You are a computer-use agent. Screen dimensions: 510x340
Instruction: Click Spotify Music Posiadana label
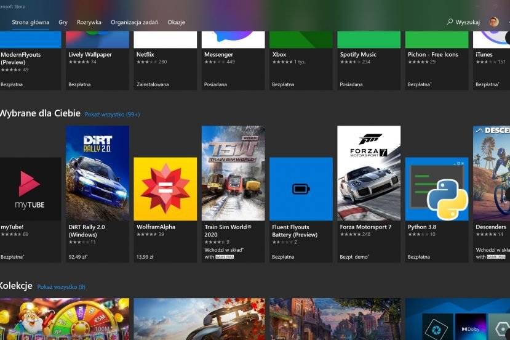coord(351,84)
